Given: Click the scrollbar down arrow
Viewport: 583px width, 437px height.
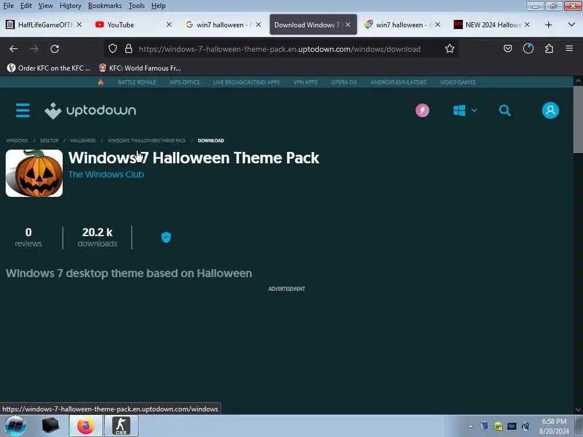Looking at the screenshot, I should coord(578,410).
